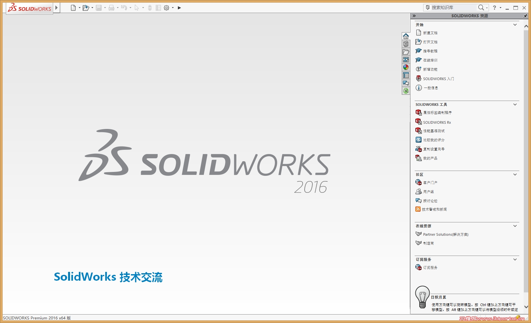Viewport: 531px width, 323px height.
Task: Toggle the task pane pin to keep it open
Action: [525, 15]
